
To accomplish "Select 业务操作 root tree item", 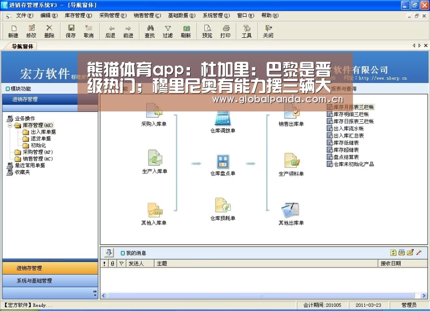I will pyautogui.click(x=25, y=118).
